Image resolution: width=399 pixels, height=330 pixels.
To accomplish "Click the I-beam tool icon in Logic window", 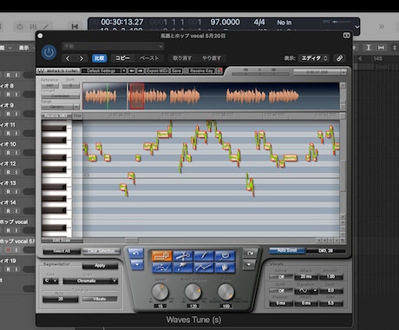I will click(369, 48).
